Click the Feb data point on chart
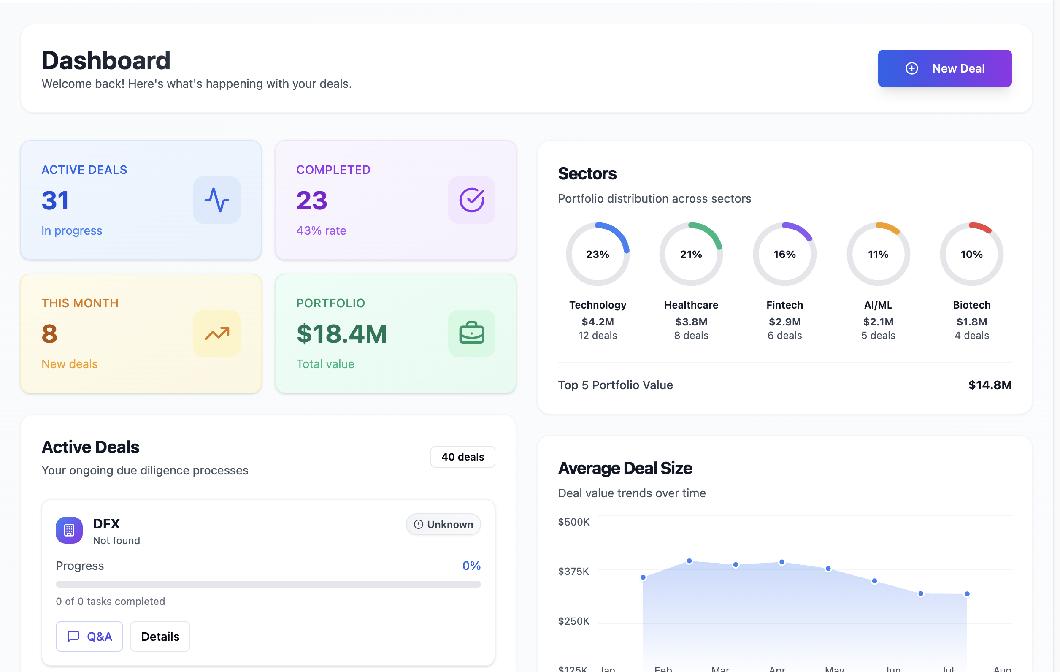Image resolution: width=1060 pixels, height=672 pixels. (690, 561)
